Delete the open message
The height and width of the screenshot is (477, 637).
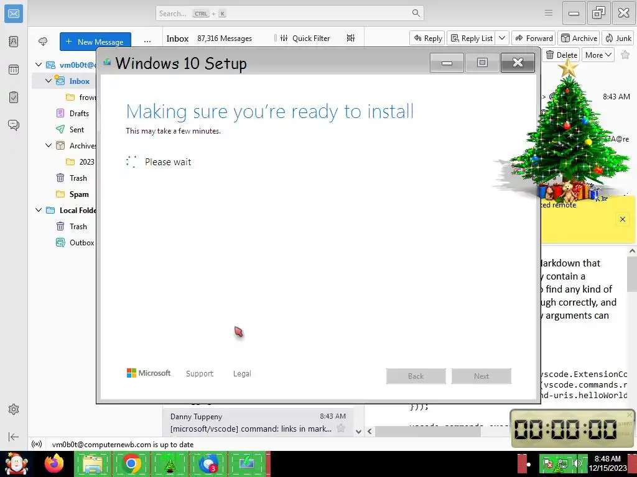(561, 55)
